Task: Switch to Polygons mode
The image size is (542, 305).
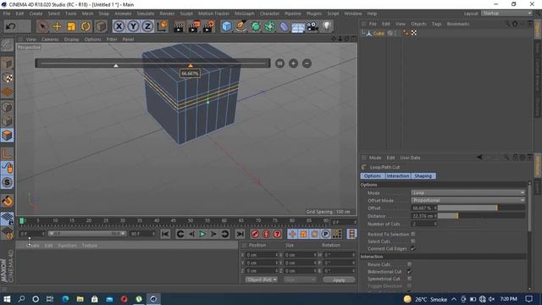Action: point(7,136)
